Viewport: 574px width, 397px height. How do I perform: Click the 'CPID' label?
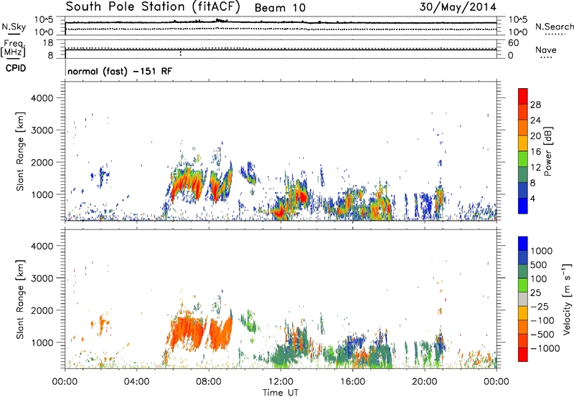tap(16, 68)
